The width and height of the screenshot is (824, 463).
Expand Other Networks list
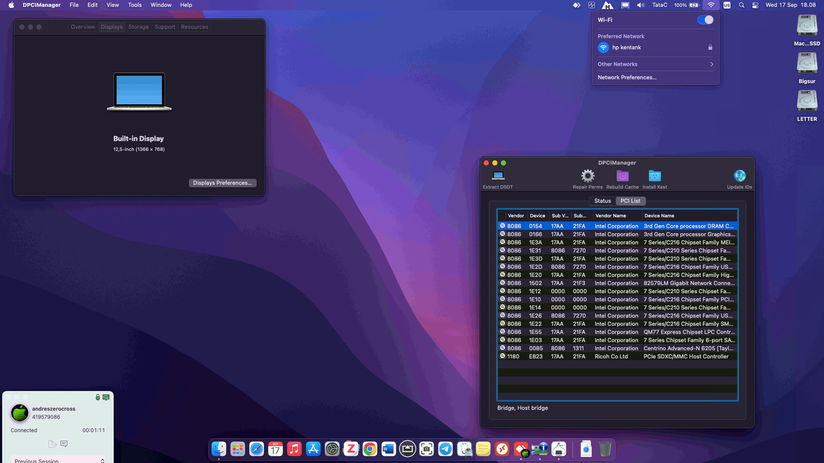pyautogui.click(x=655, y=64)
